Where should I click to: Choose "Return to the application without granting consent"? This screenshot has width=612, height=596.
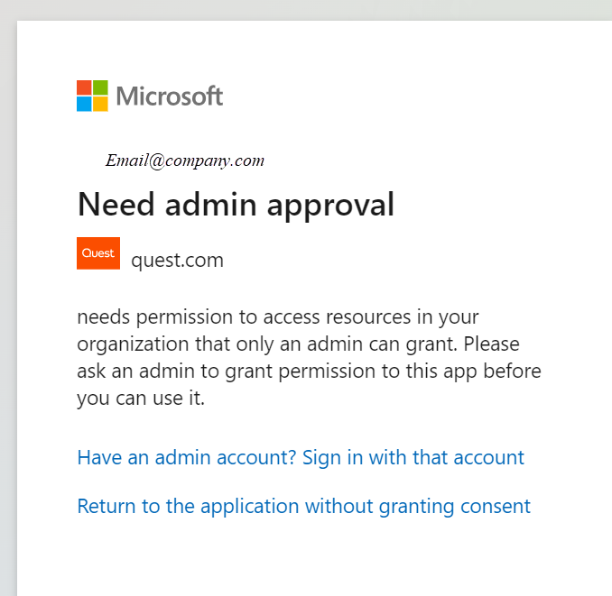303,507
